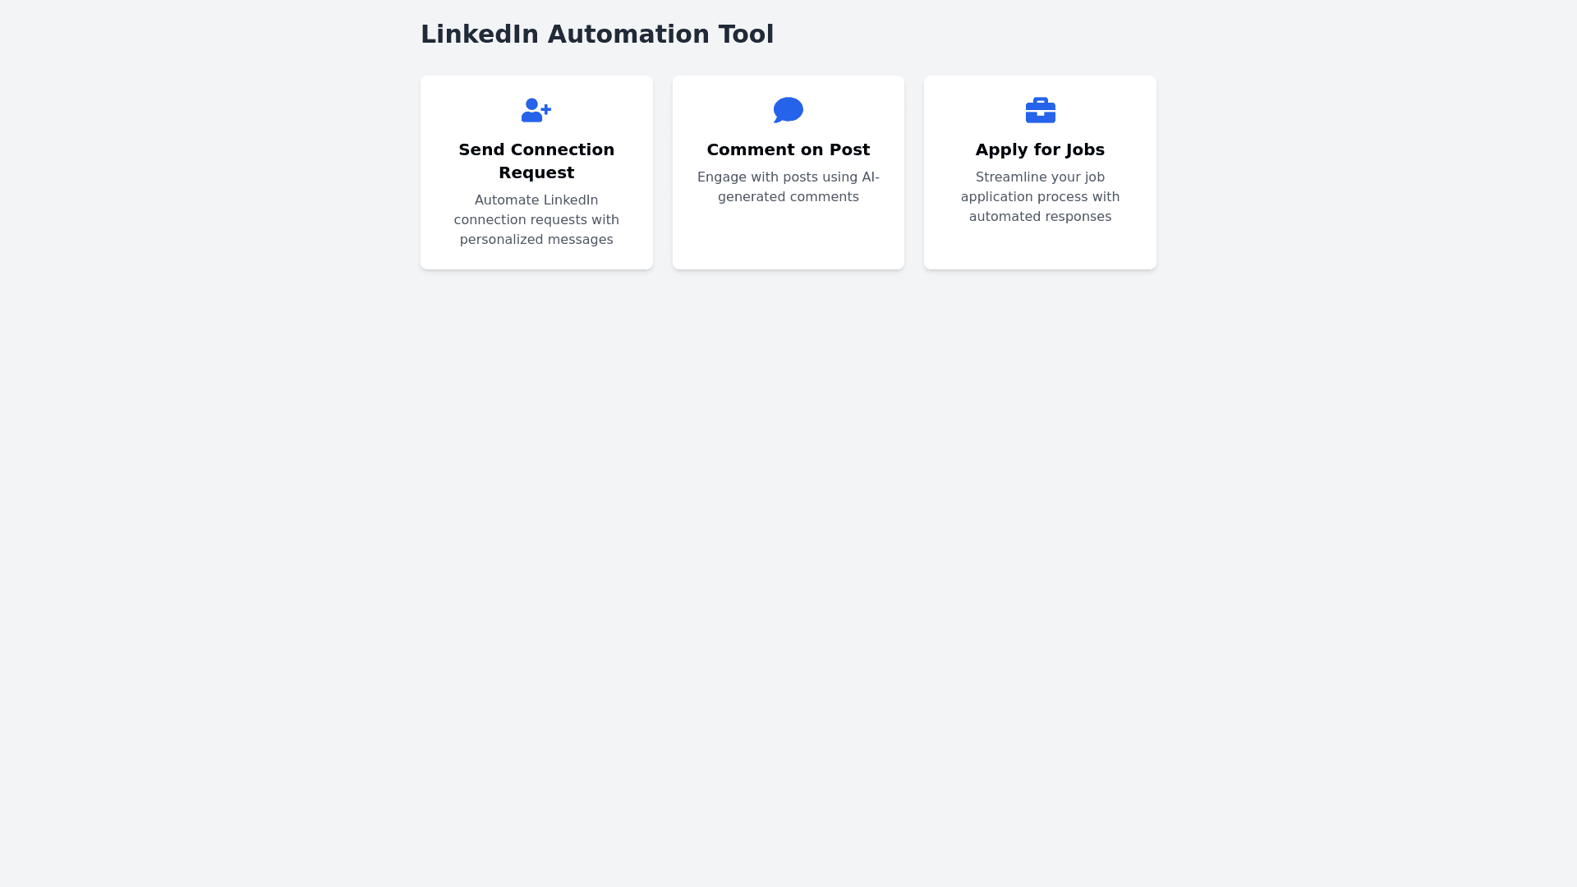Click 'automated responses' text in jobs card
This screenshot has height=887, width=1577.
click(x=1040, y=217)
